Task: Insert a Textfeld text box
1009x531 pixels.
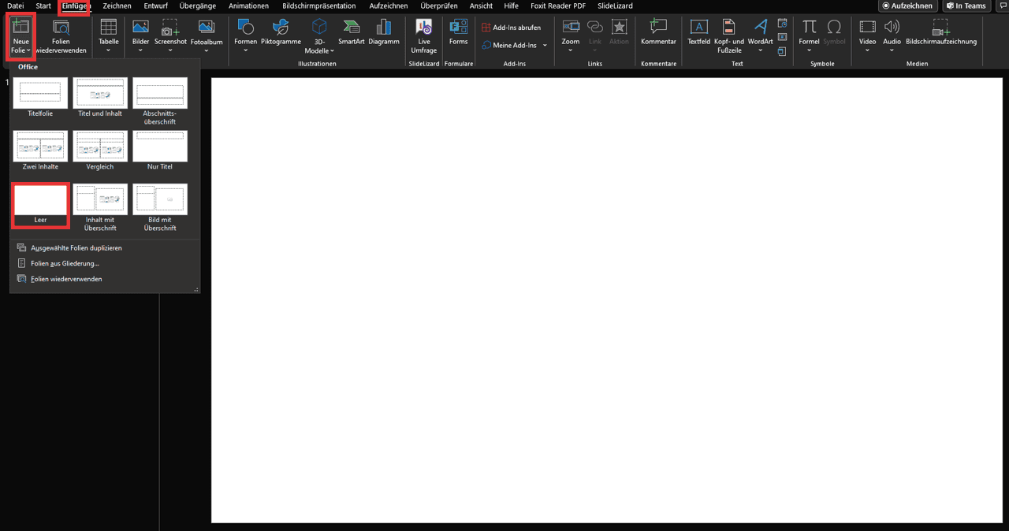Action: 698,28
